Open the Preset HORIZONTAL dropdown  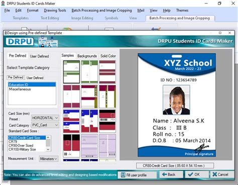point(45,118)
